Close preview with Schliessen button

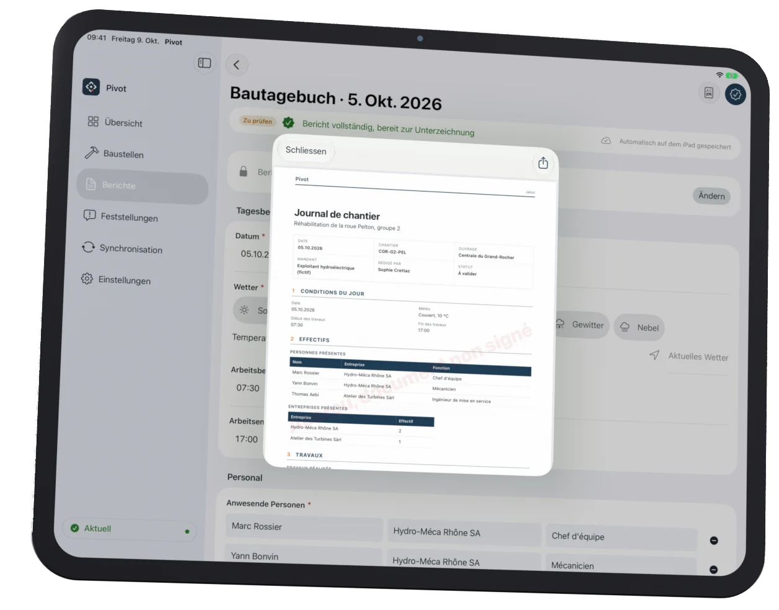point(306,150)
